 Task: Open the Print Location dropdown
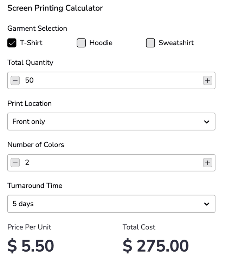[x=111, y=122]
